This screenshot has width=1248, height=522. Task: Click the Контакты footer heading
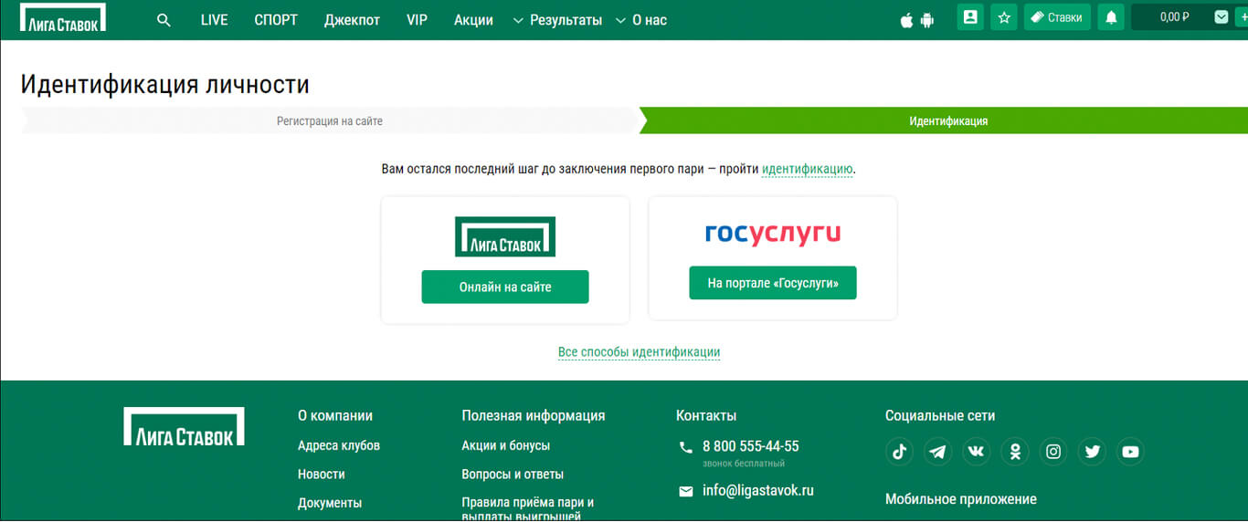(706, 415)
